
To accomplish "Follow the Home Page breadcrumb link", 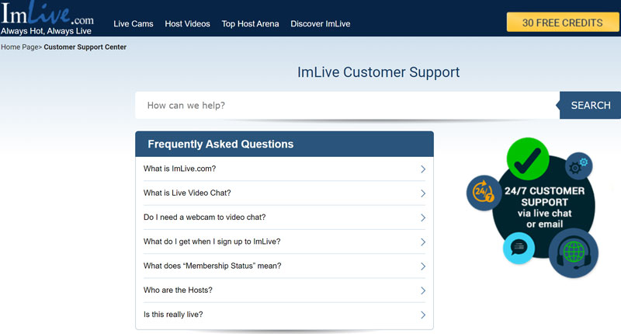I will [x=19, y=47].
